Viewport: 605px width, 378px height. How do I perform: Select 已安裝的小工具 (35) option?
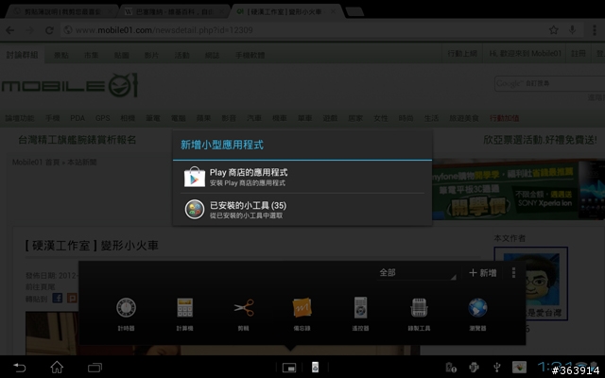pyautogui.click(x=302, y=210)
